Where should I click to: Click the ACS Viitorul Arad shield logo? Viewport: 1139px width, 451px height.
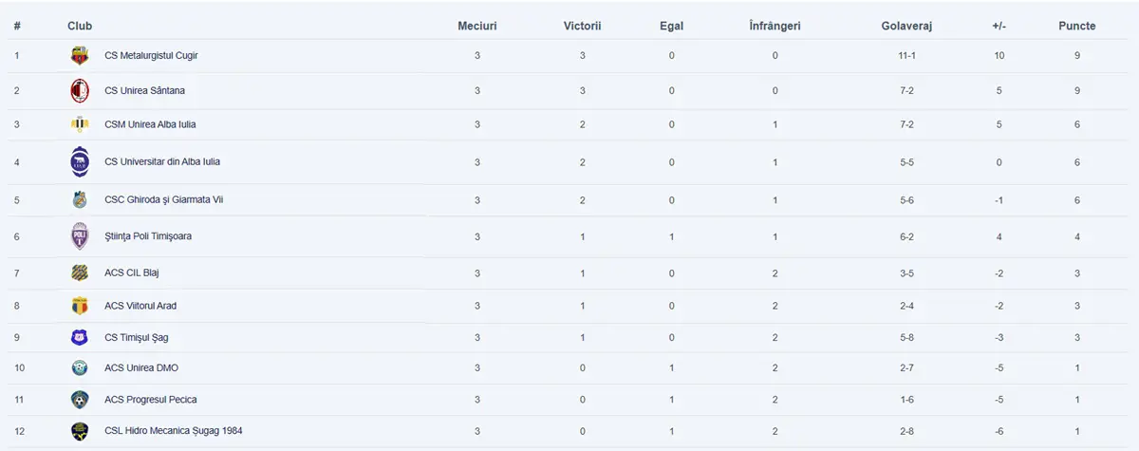[x=80, y=306]
